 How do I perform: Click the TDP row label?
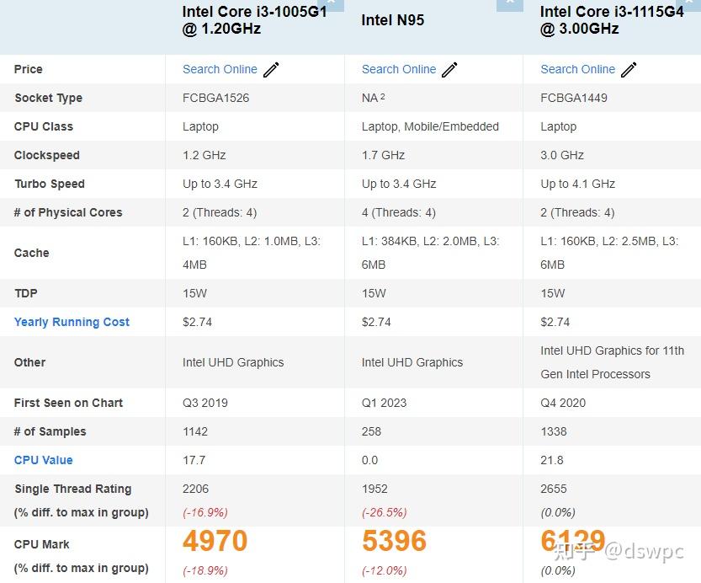pyautogui.click(x=25, y=293)
